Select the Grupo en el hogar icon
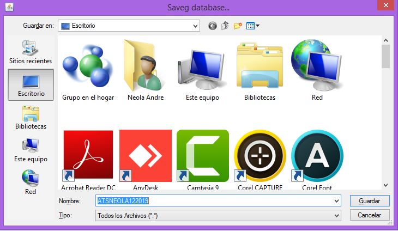The image size is (398, 231). 88,67
